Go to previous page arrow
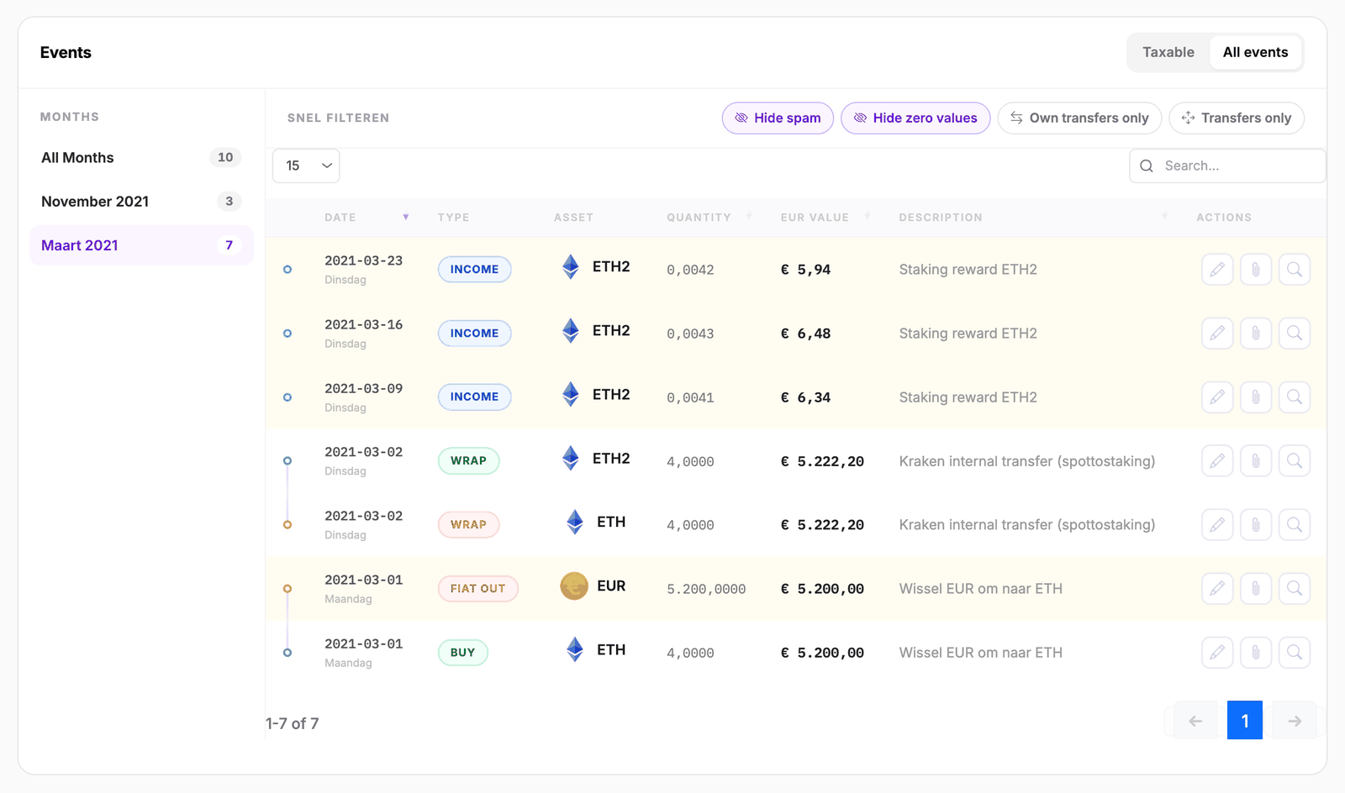The width and height of the screenshot is (1345, 793). coord(1195,721)
